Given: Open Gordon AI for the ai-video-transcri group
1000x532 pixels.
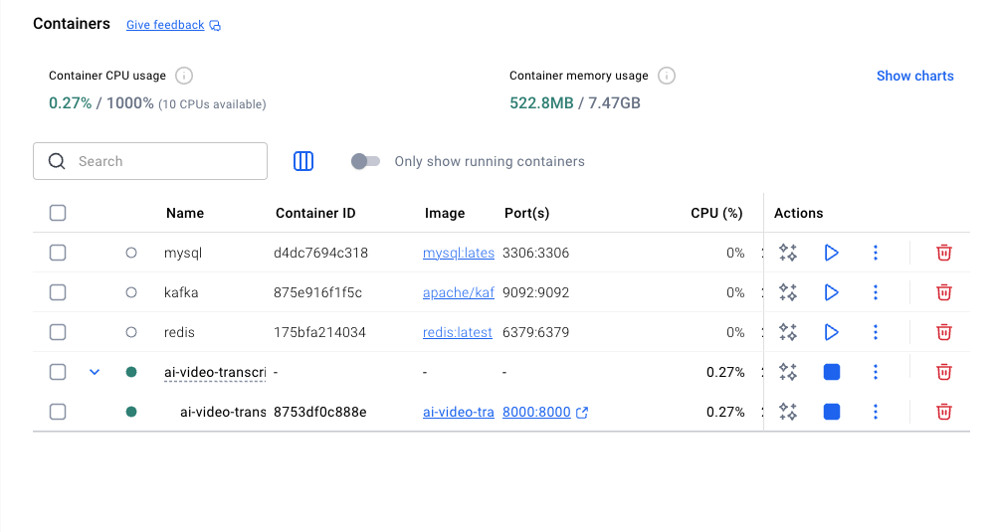Looking at the screenshot, I should pyautogui.click(x=788, y=372).
